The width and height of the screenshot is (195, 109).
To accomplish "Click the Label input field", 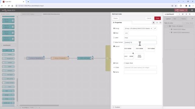I will tap(140, 38).
